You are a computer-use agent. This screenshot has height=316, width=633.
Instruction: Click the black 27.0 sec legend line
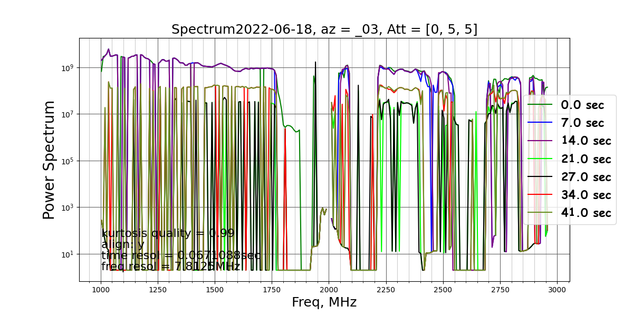540,176
